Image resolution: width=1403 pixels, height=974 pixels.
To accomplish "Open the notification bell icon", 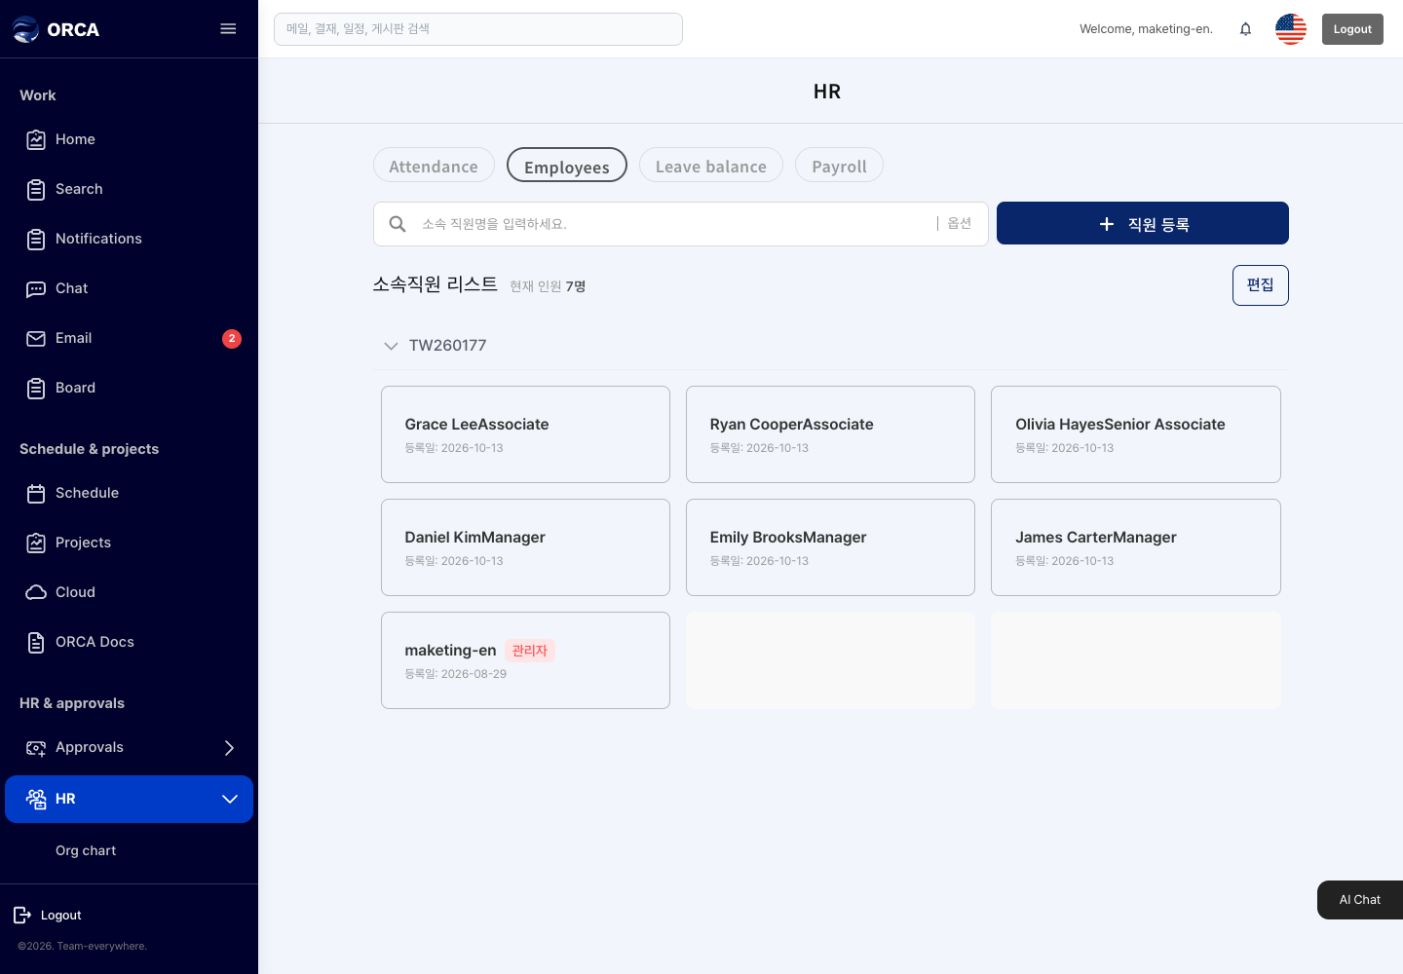I will [x=1245, y=29].
